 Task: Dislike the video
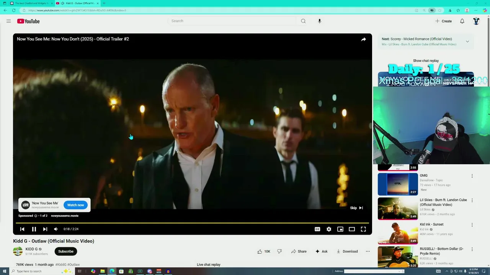point(279,251)
